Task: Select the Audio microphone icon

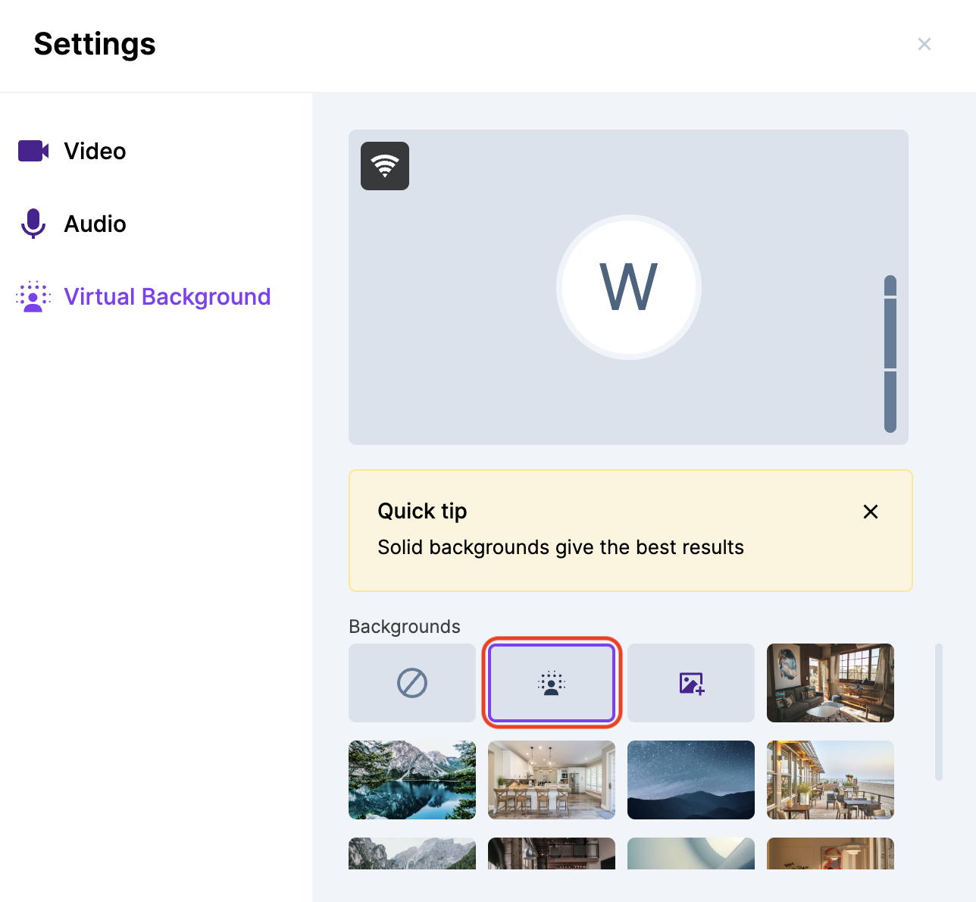Action: click(x=33, y=224)
